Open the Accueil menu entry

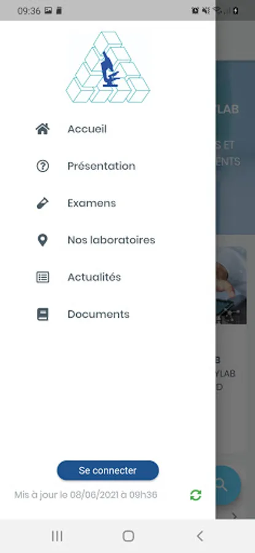point(108,129)
